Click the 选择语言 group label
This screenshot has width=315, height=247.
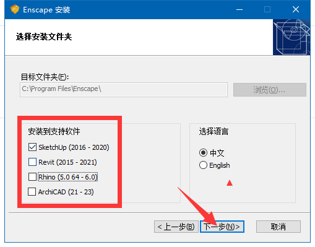point(214,131)
